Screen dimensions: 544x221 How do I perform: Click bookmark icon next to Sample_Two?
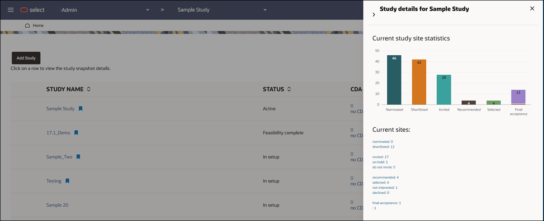click(78, 157)
